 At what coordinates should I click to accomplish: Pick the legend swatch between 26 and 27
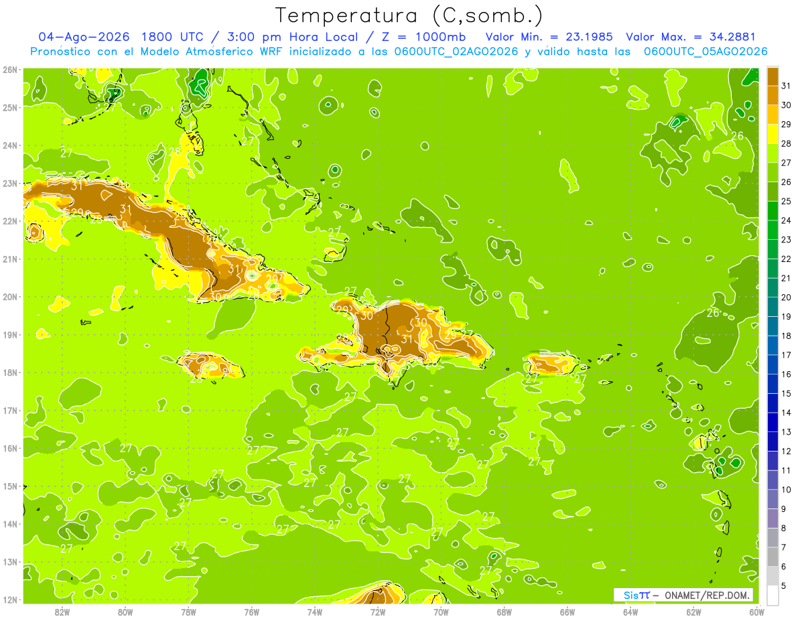click(x=773, y=172)
